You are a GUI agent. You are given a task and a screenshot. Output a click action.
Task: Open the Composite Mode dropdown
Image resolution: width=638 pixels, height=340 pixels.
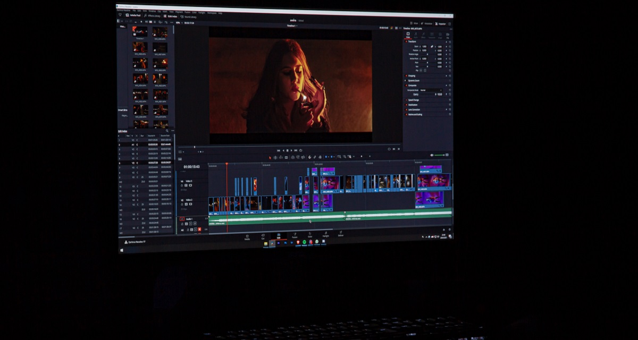(432, 90)
